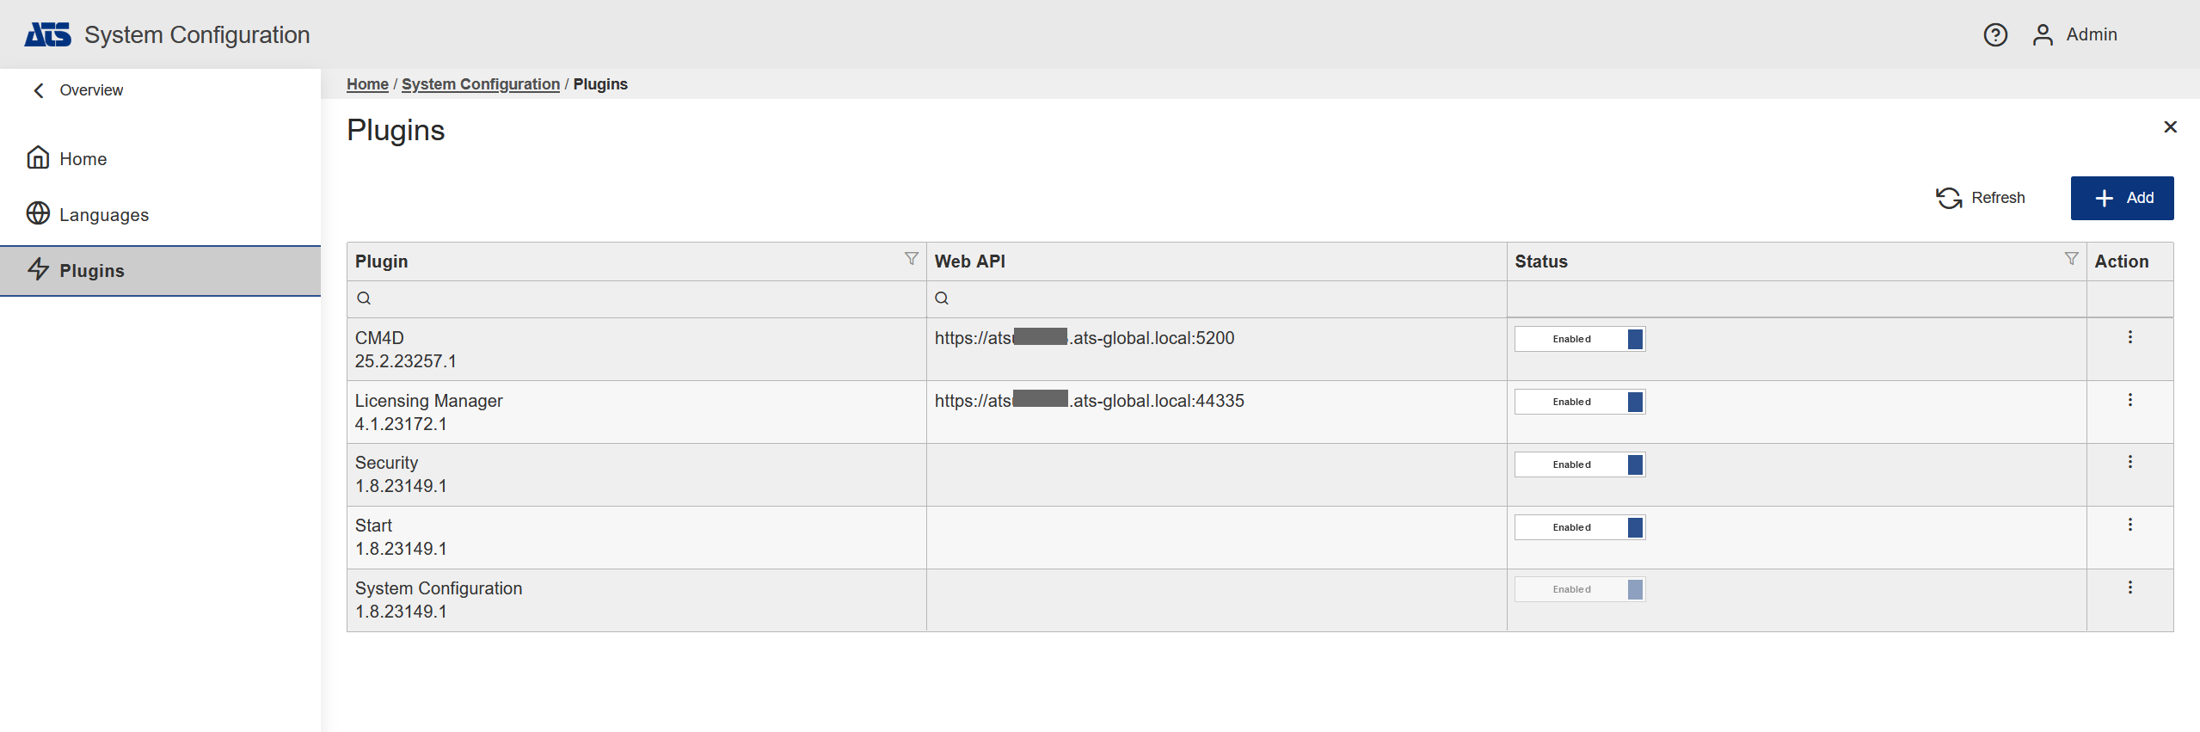This screenshot has width=2200, height=732.
Task: Open the help question mark icon
Action: click(x=1995, y=34)
